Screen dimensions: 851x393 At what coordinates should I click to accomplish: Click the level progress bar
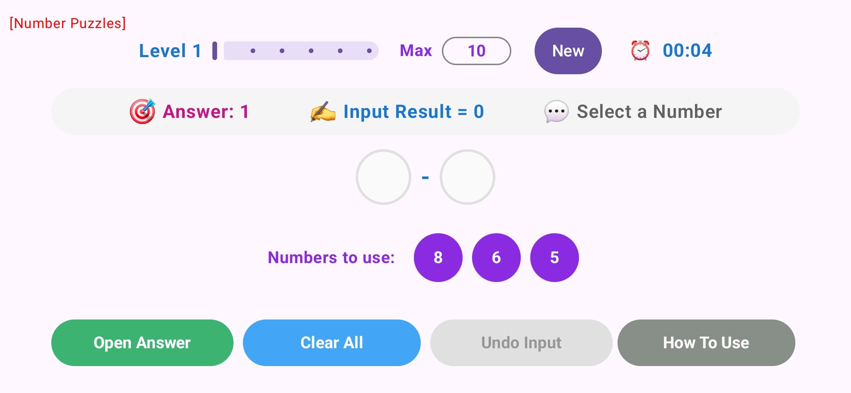pos(301,51)
